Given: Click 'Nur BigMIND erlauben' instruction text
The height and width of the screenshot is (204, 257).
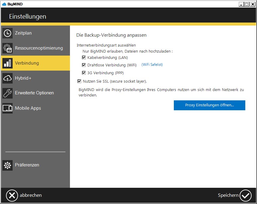Looking at the screenshot, I should [x=128, y=51].
